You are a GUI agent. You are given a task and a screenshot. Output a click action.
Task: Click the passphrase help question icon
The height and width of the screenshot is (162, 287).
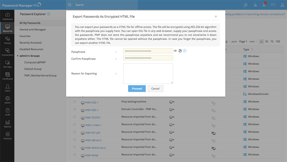(185, 51)
